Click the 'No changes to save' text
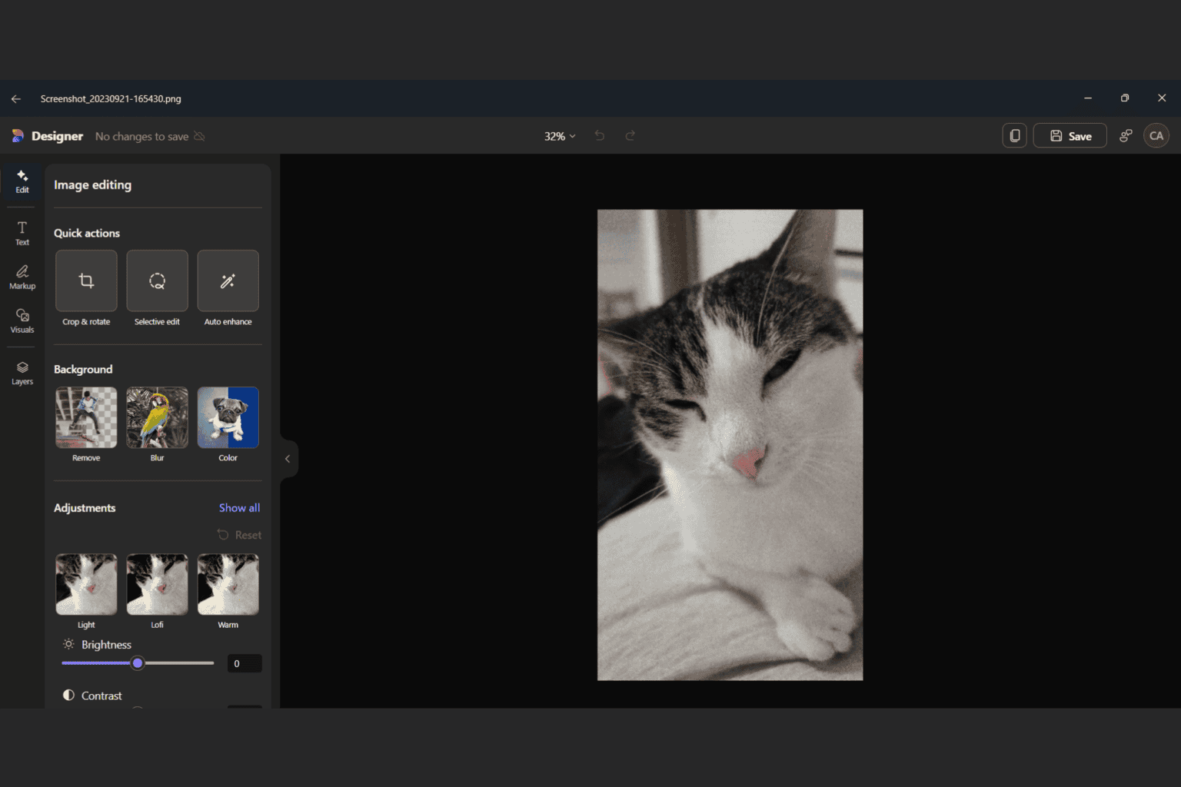Screen dimensions: 1181x787 (x=141, y=136)
